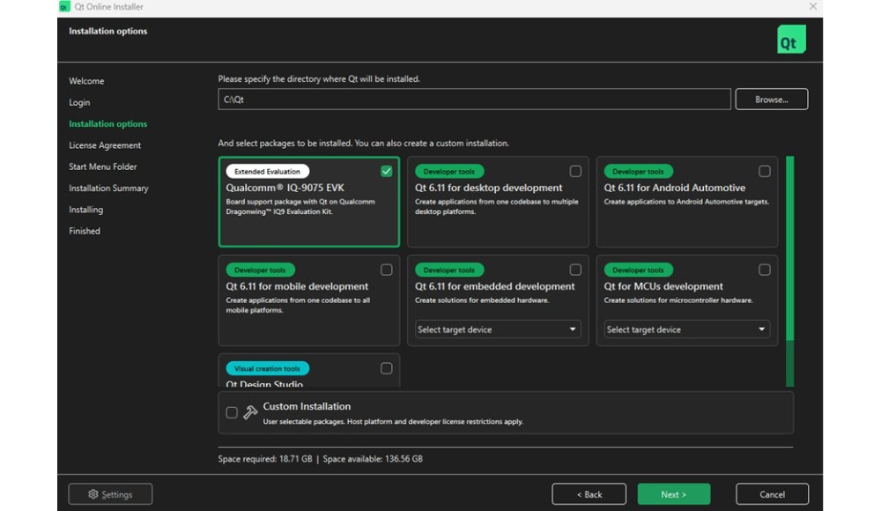Go to Start Menu Folder step
The image size is (881, 511).
pyautogui.click(x=103, y=167)
